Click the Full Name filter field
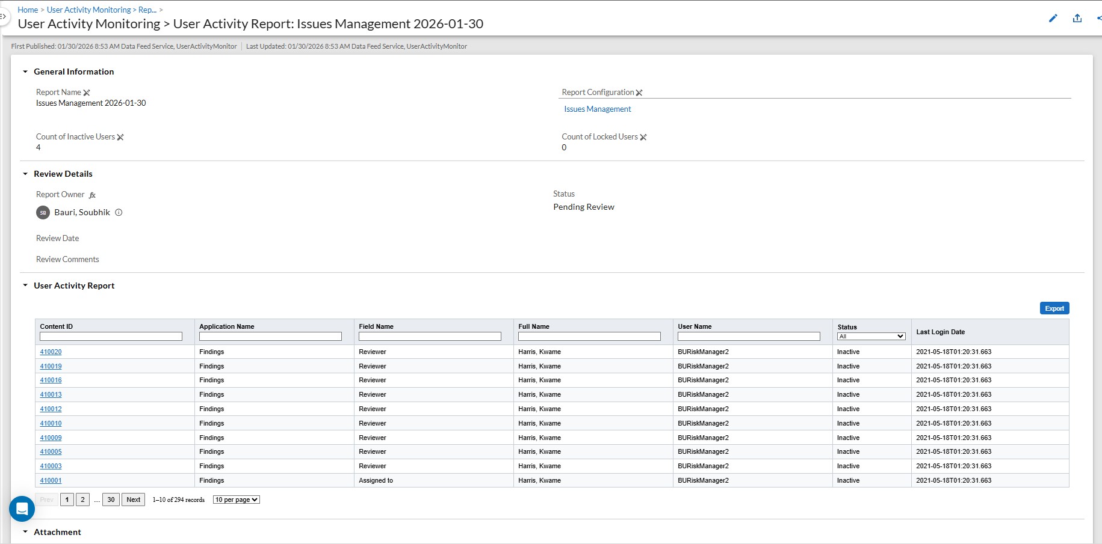 [x=589, y=337]
